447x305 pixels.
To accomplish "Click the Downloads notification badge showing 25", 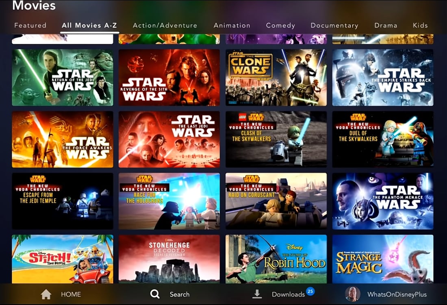I will pyautogui.click(x=310, y=291).
